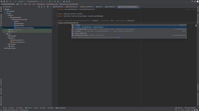Viewport: 199px width, 111px height.
Task: Open the Run tool window button
Action: [x=5, y=108]
